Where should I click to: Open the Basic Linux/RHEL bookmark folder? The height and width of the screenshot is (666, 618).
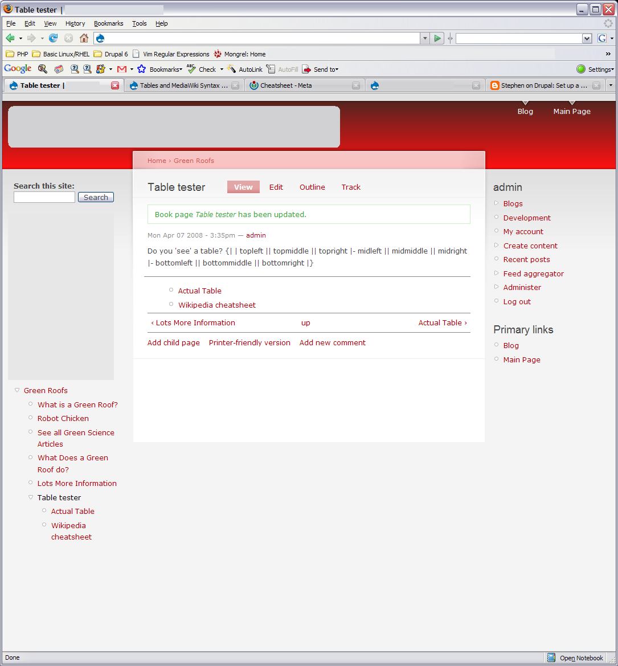[61, 54]
